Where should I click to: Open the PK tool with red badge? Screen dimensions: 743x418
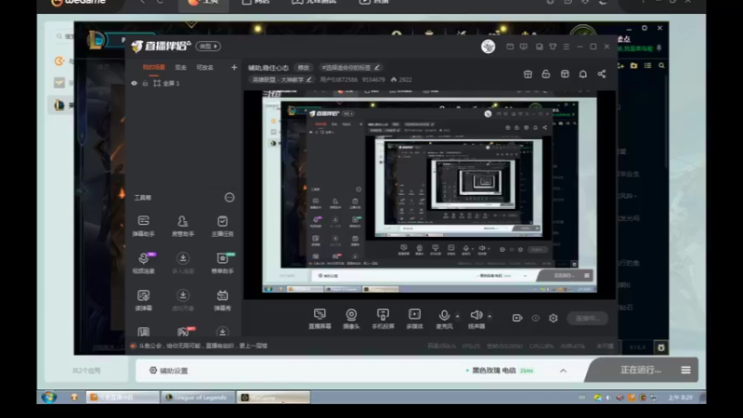pyautogui.click(x=184, y=332)
